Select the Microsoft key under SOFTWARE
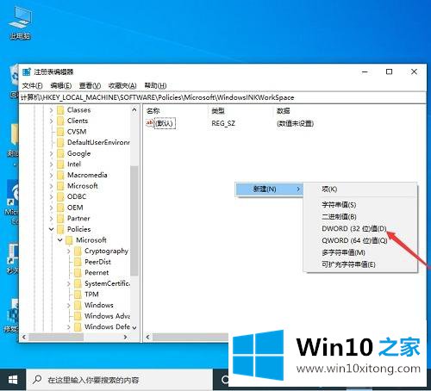The image size is (431, 391). [x=83, y=186]
